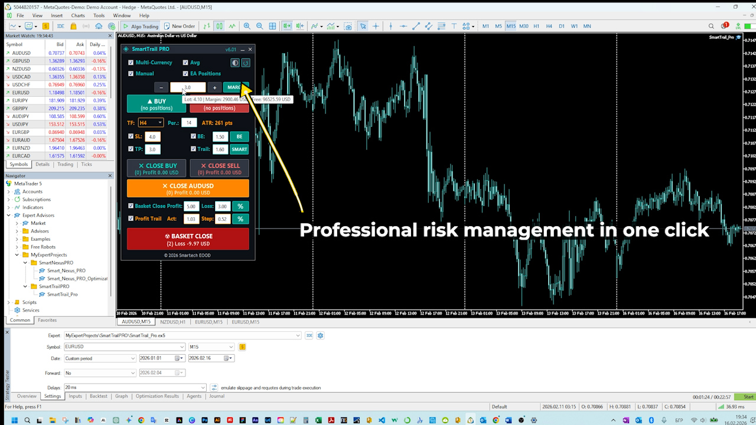Toggle the Basket Close Profit checkbox
Image resolution: width=756 pixels, height=425 pixels.
point(131,206)
